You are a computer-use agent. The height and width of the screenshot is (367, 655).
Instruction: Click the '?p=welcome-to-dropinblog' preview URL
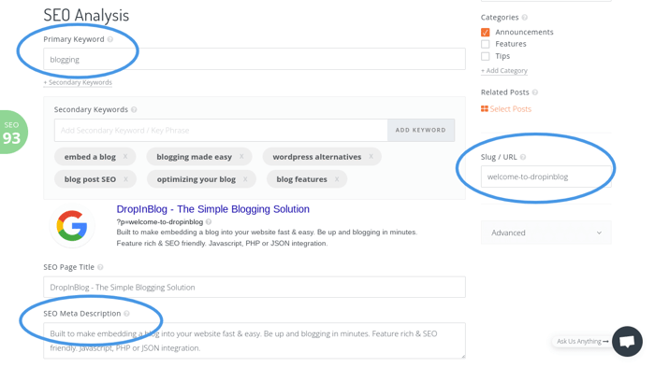(160, 222)
